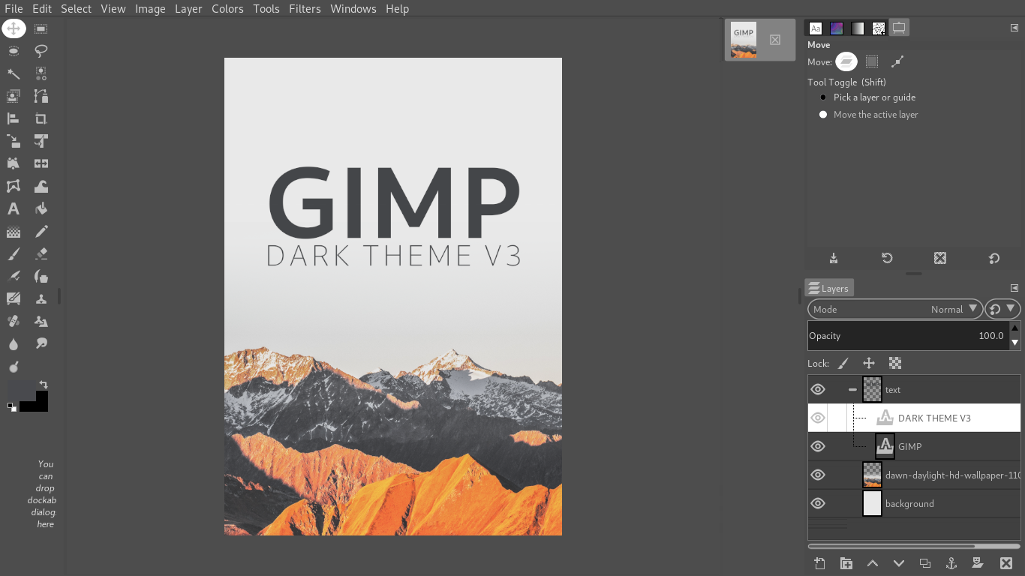Raise the selected layer one step

pos(873,563)
